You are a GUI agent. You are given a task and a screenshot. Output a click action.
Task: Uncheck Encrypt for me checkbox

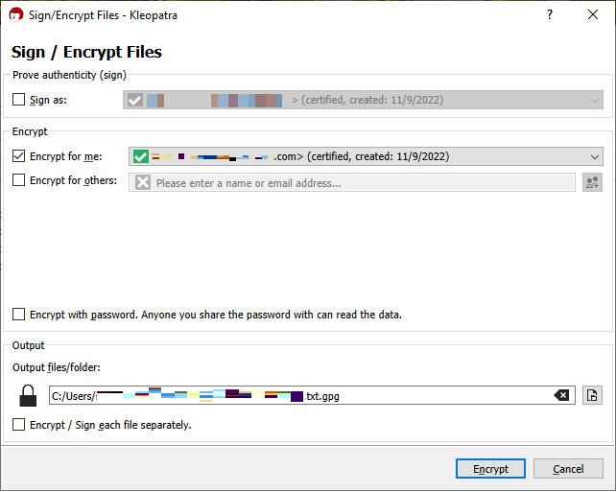(19, 156)
